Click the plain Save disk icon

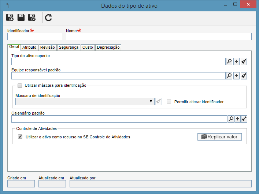point(21,18)
